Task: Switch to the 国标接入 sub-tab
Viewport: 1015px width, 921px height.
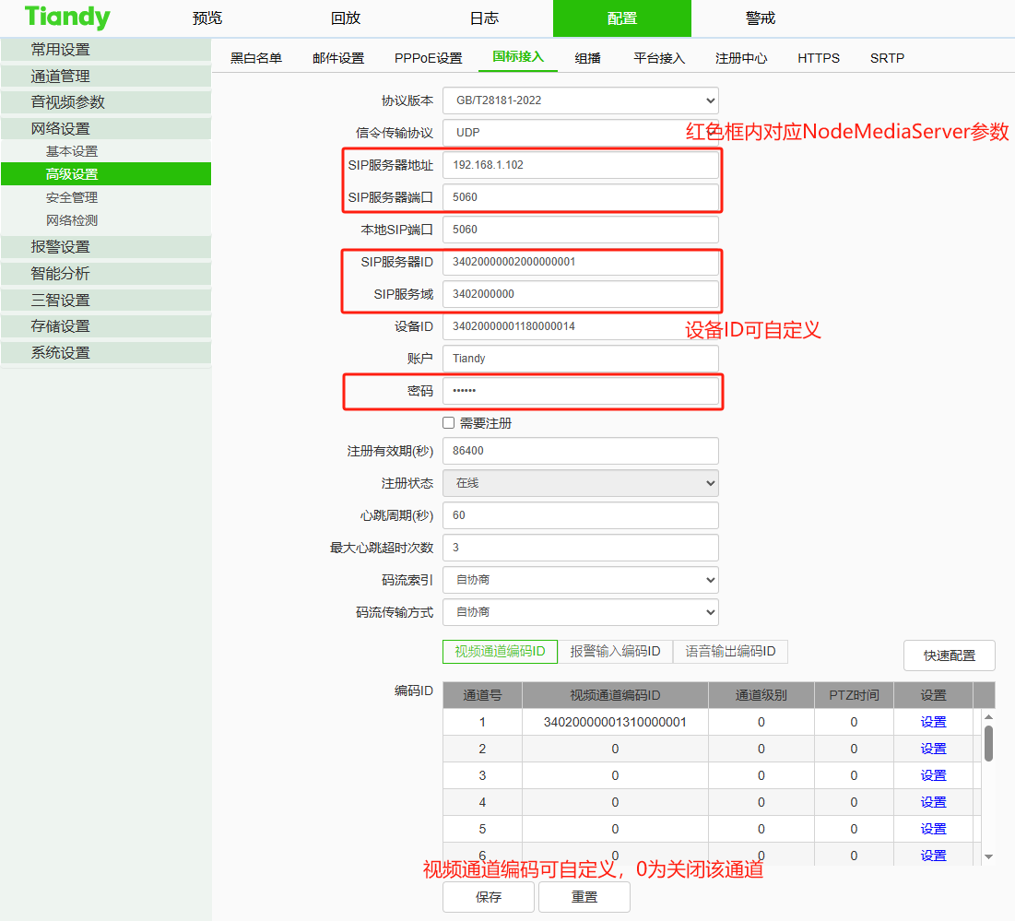Action: 518,57
